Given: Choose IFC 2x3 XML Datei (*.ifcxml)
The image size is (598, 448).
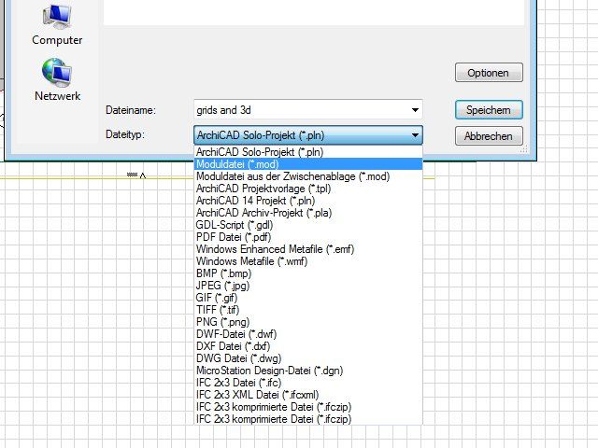Looking at the screenshot, I should point(308,395).
